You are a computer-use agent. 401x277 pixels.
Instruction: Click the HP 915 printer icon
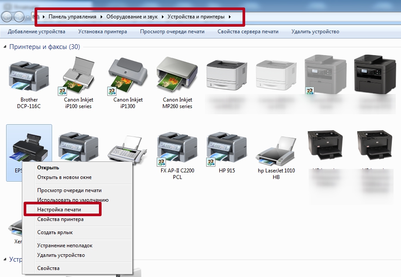click(x=227, y=148)
